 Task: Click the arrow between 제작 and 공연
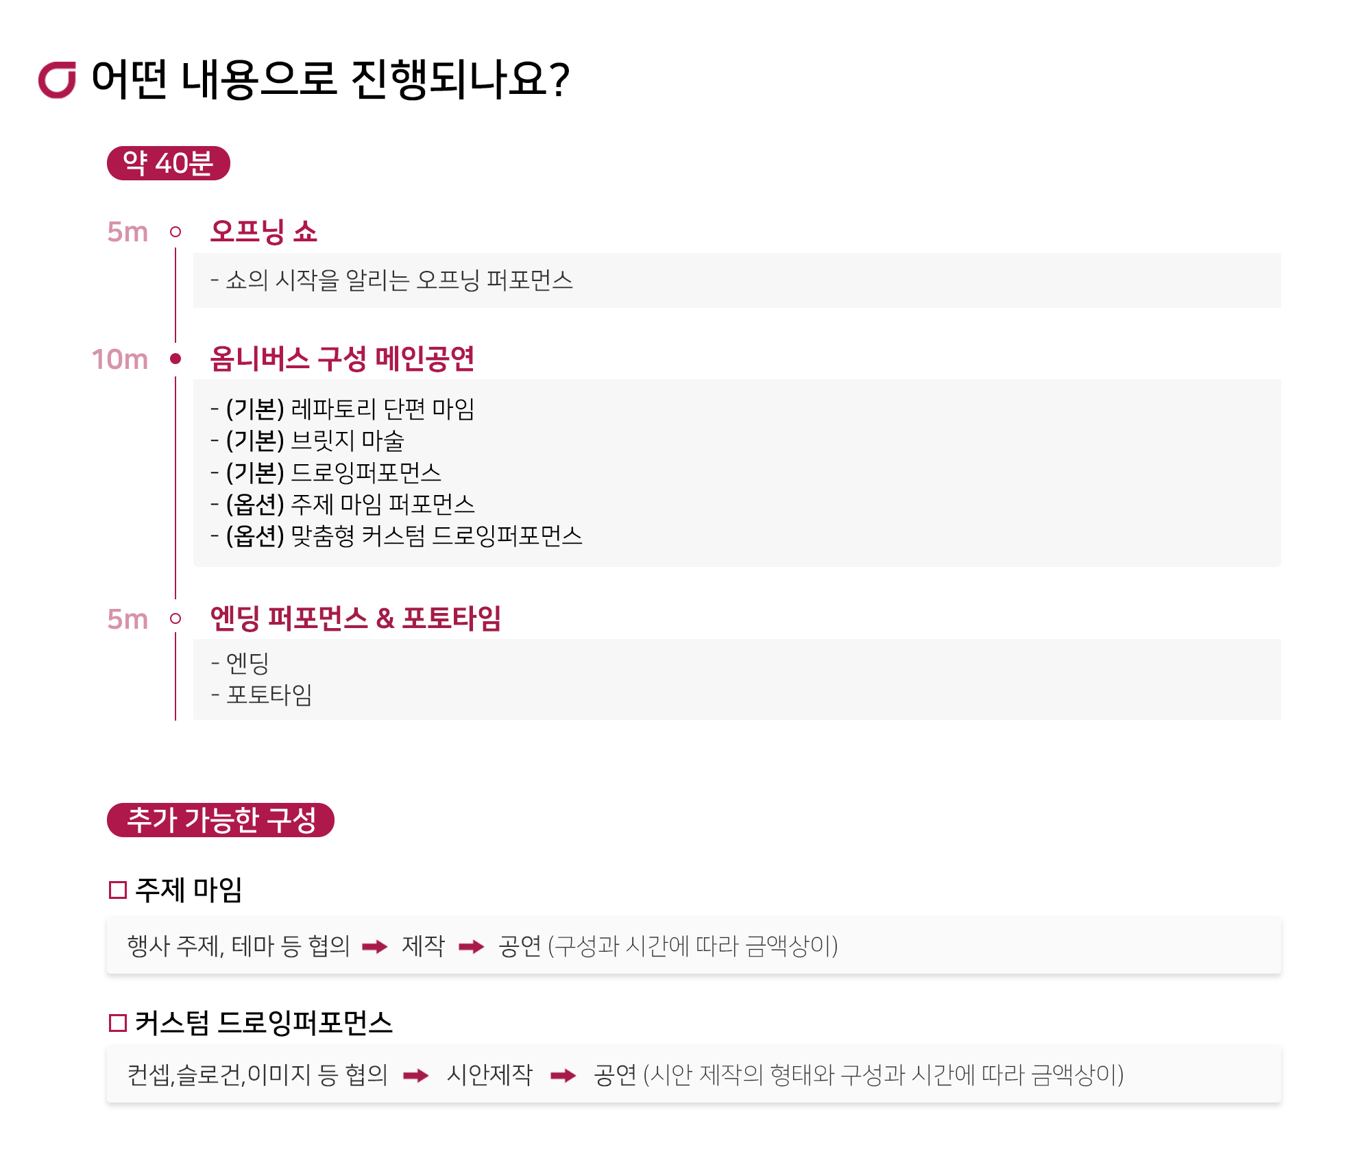pos(471,947)
